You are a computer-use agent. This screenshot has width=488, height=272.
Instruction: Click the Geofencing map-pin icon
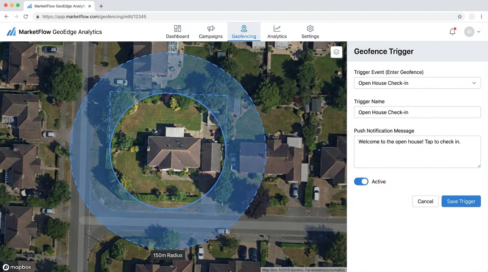(x=244, y=28)
